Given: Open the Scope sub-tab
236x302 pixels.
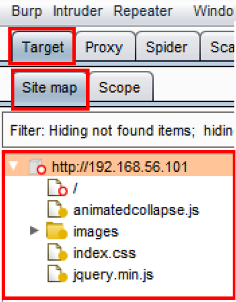Looking at the screenshot, I should pos(120,87).
